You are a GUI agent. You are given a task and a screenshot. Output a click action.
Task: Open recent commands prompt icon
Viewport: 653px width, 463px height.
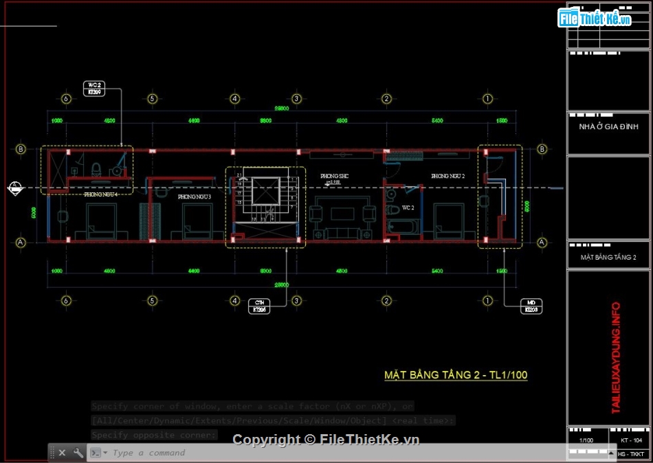(96, 453)
